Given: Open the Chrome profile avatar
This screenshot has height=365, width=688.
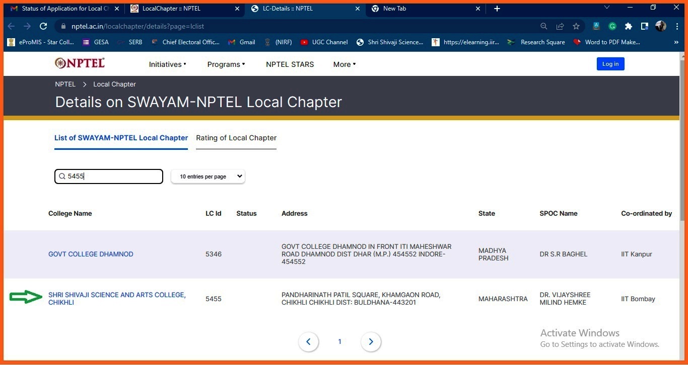Looking at the screenshot, I should click(x=661, y=26).
